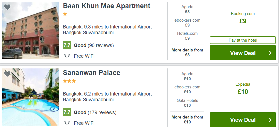Expand more deals from £8

click(187, 52)
